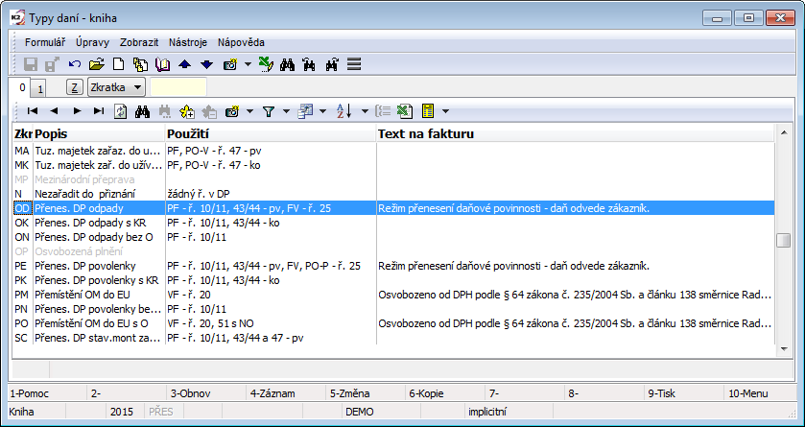Expand the filter funnel dropdown arrow

[x=287, y=111]
